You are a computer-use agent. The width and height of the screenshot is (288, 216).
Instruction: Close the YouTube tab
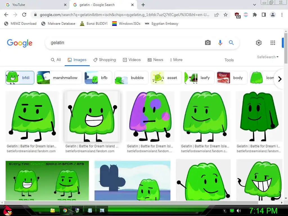pos(65,5)
